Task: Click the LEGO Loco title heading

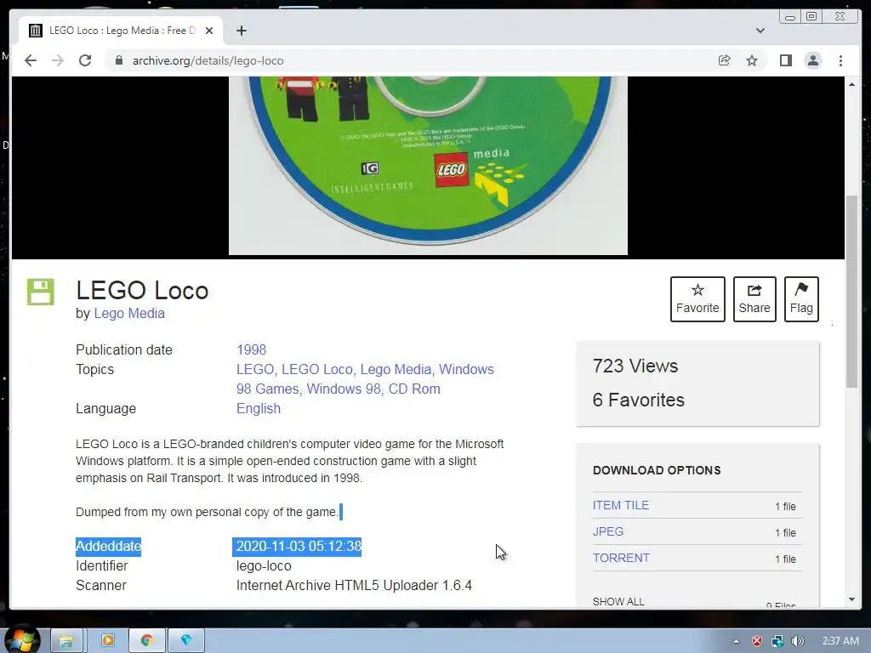Action: [142, 291]
